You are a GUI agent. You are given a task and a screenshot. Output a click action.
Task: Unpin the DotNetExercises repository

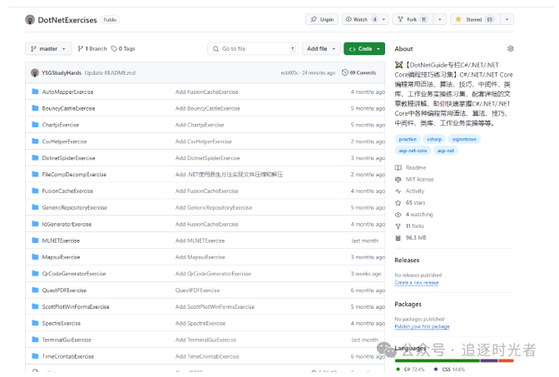322,19
